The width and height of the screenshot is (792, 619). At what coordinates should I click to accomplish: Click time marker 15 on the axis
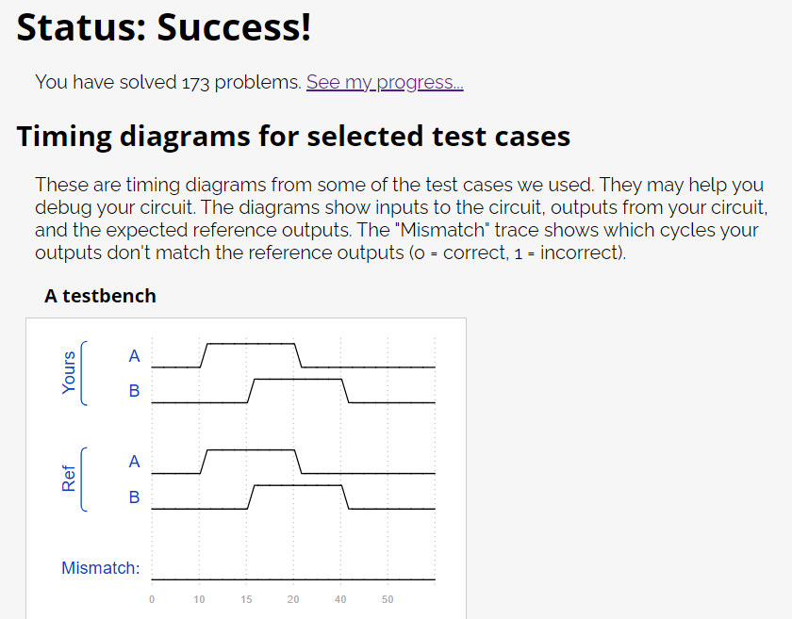[x=246, y=599]
